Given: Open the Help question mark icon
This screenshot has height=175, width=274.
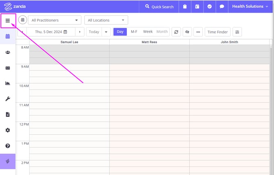Looking at the screenshot, I should pos(7,146).
